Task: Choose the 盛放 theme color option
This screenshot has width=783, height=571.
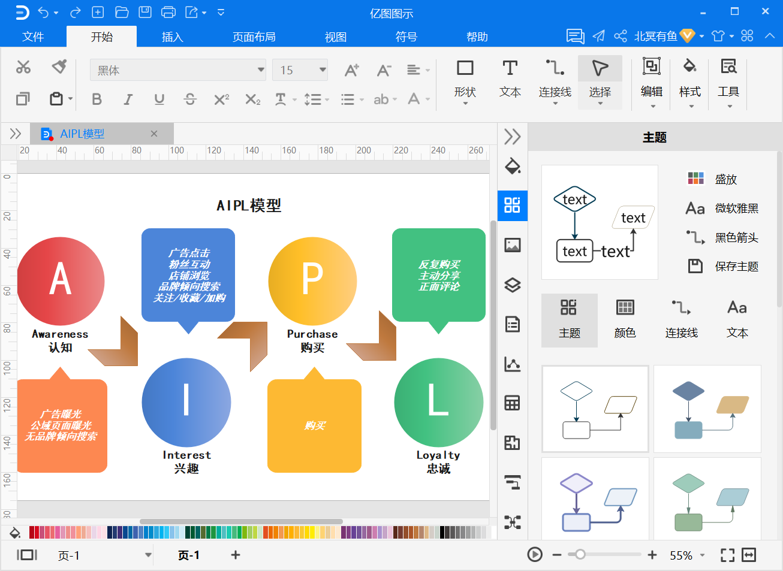Action: 712,179
